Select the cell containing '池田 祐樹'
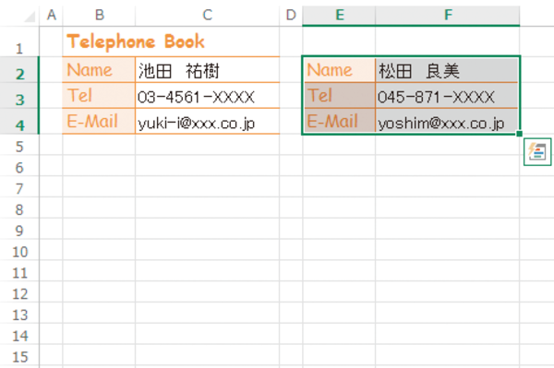The image size is (554, 368). pos(208,70)
